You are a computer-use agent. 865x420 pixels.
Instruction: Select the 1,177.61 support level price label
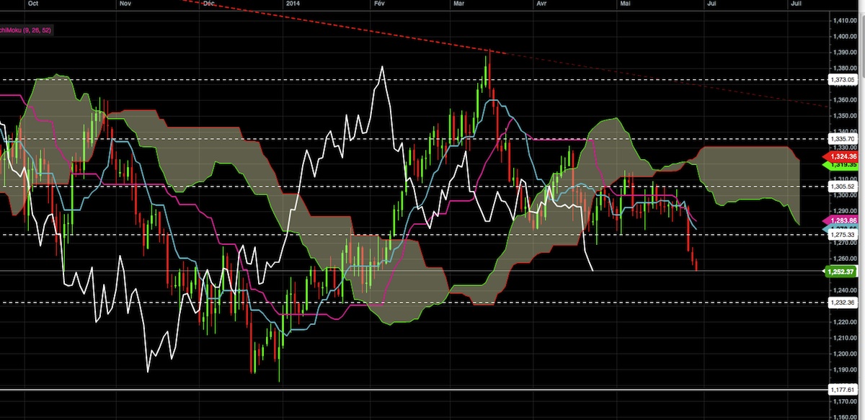pyautogui.click(x=841, y=390)
